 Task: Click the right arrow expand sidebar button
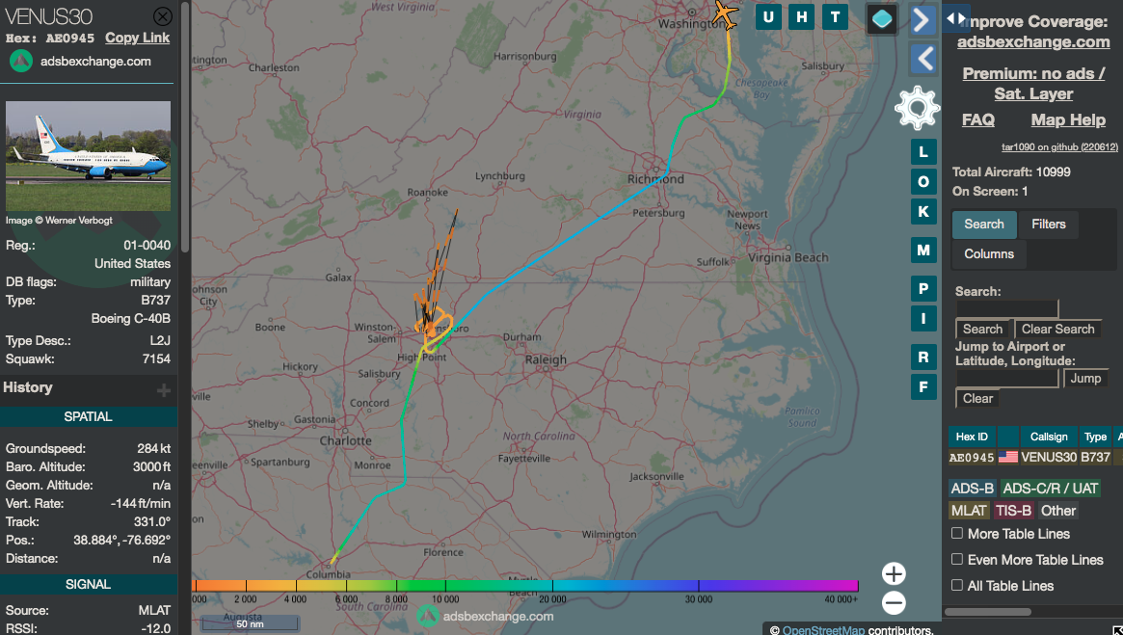tap(923, 20)
